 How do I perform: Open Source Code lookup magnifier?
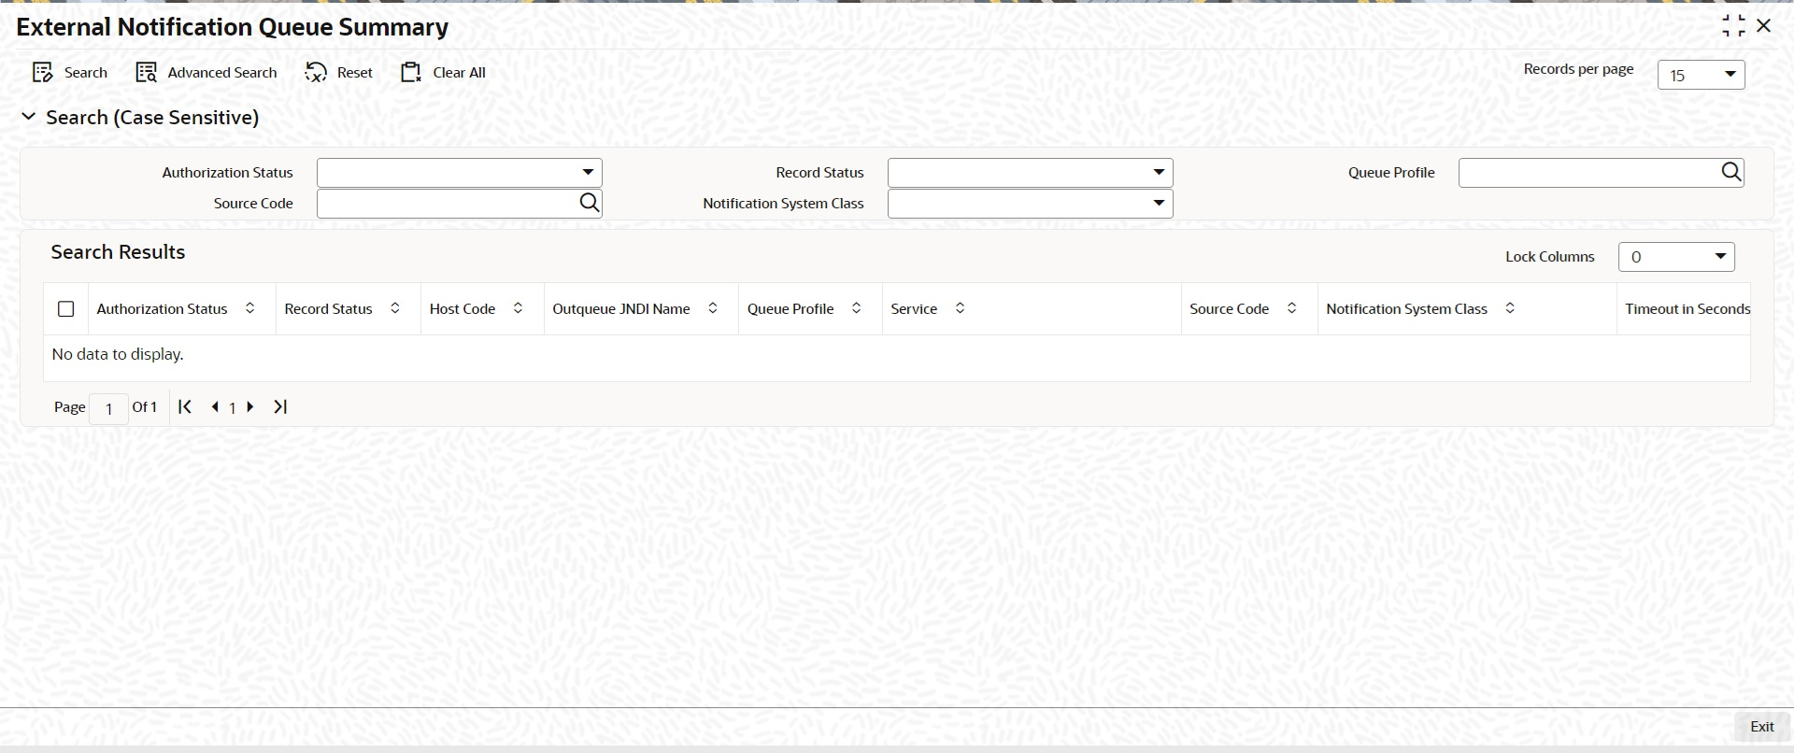tap(589, 203)
